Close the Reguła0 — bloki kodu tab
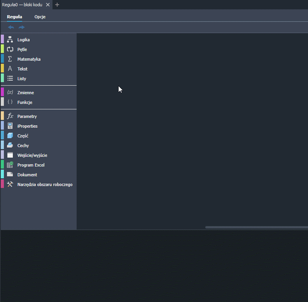Viewport: 308px width, 302px height. (x=48, y=5)
